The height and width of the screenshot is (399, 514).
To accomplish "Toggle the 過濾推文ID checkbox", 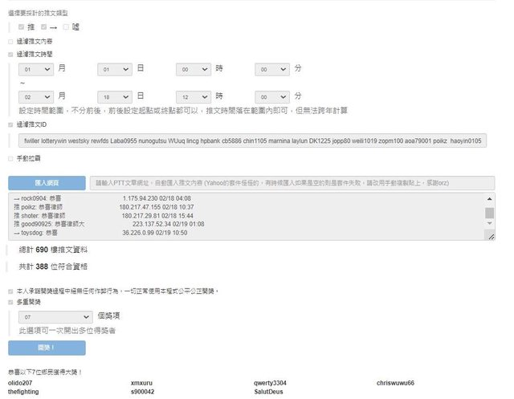I will point(10,125).
